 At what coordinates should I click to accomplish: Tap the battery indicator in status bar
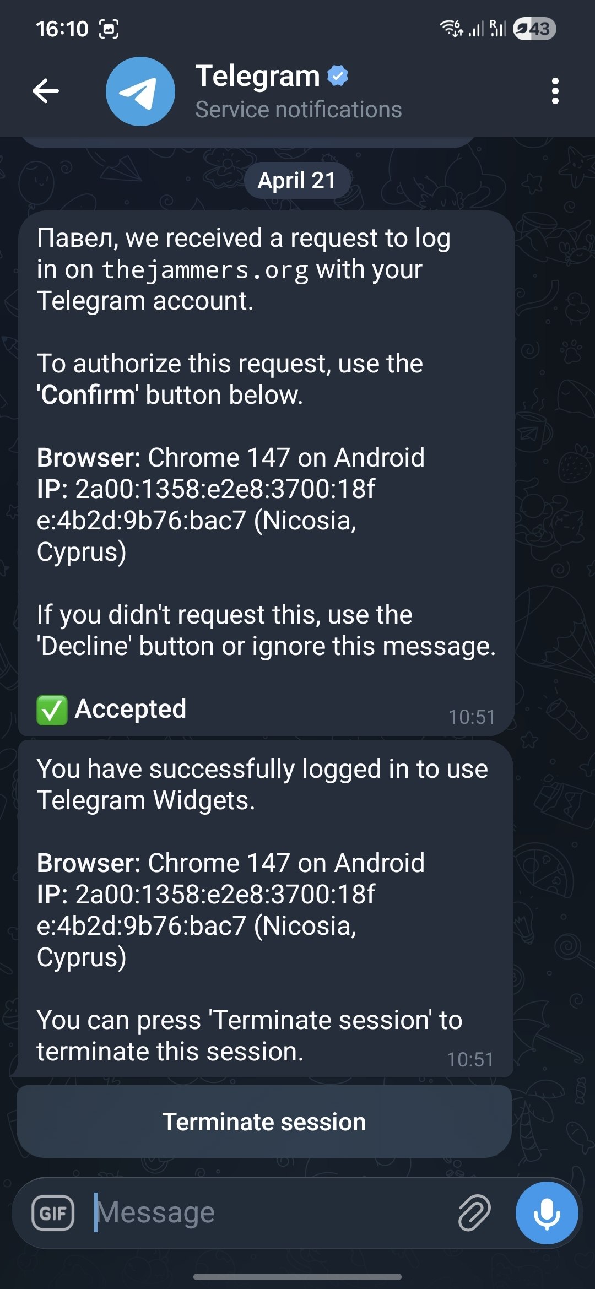coord(534,29)
